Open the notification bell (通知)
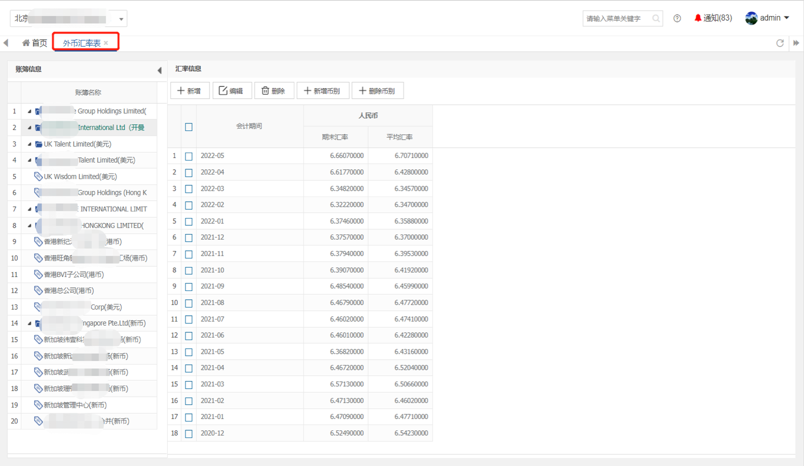The height and width of the screenshot is (466, 804). (x=713, y=18)
